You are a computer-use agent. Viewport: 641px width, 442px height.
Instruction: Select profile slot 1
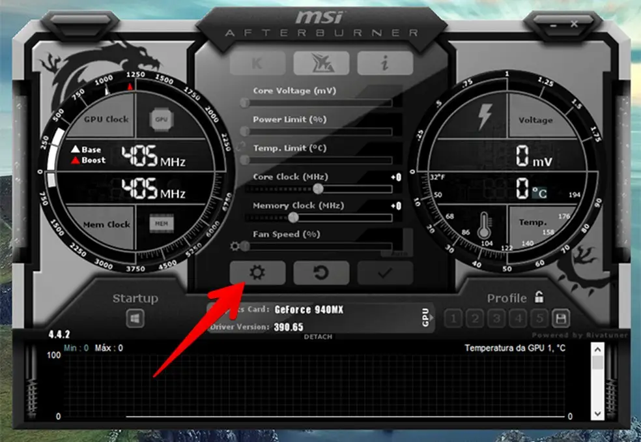[x=453, y=319]
